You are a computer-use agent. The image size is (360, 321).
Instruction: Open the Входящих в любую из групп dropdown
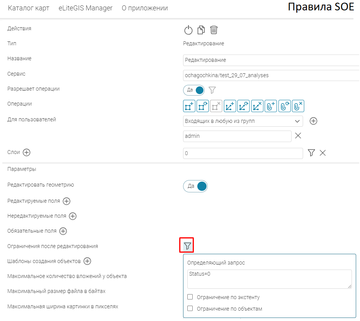[x=243, y=121]
